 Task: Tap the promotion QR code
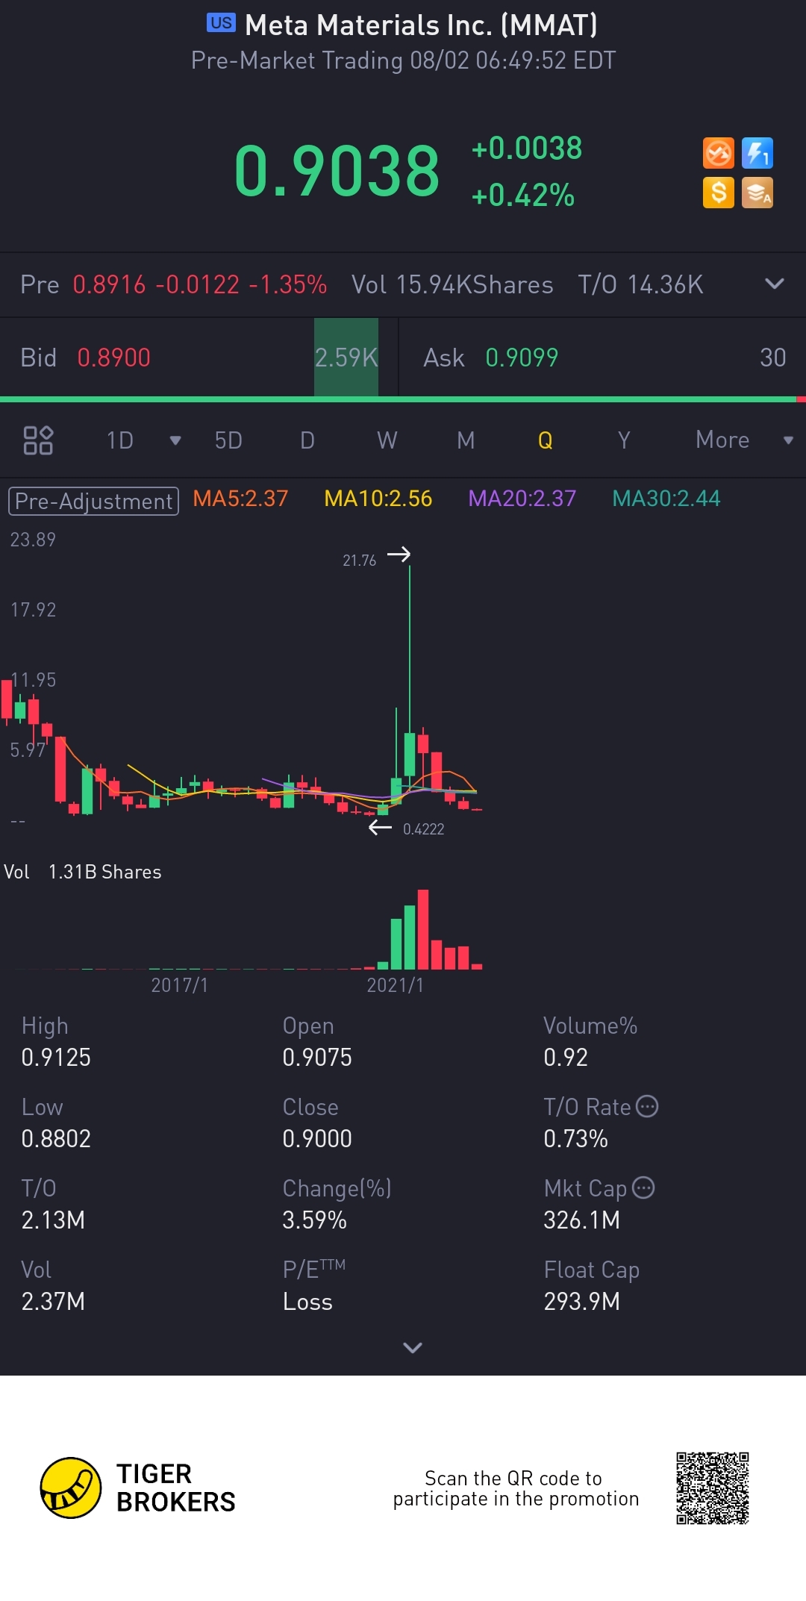(713, 1488)
